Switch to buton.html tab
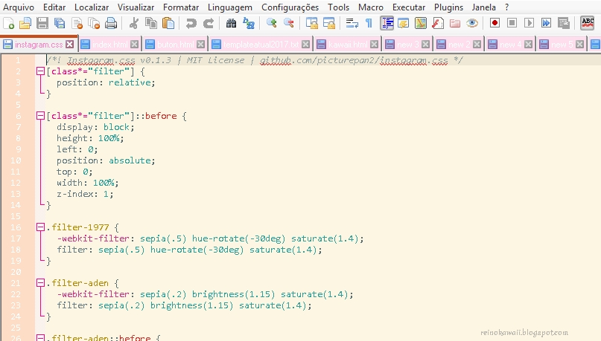Image resolution: width=601 pixels, height=341 pixels. [176, 45]
